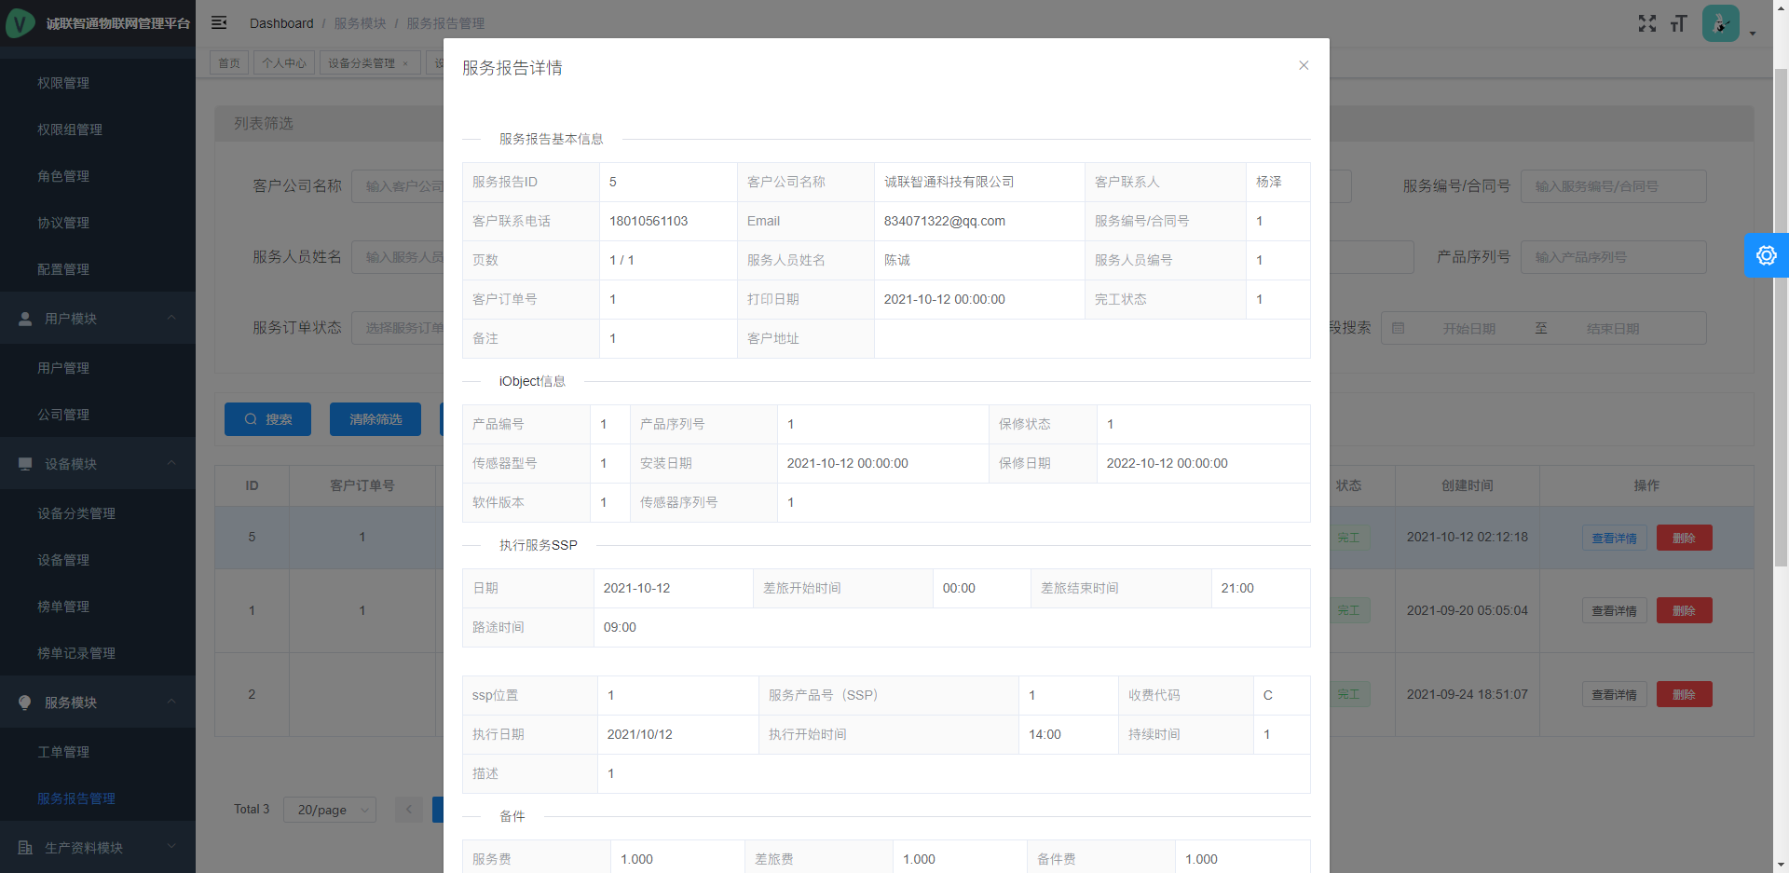1789x873 pixels.
Task: Pick the 结束日期 end date
Action: [x=1613, y=329]
